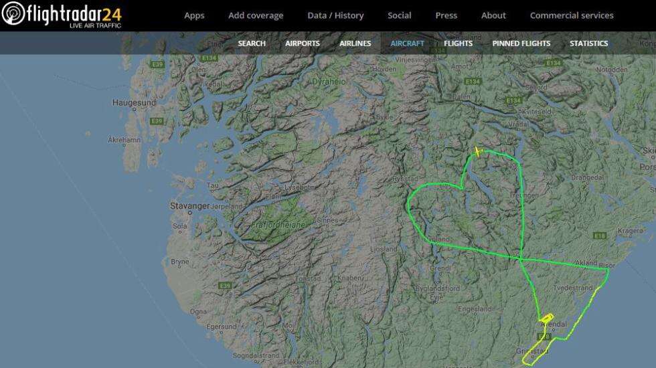Image resolution: width=656 pixels, height=368 pixels.
Task: Open the Press page
Action: [x=446, y=15]
